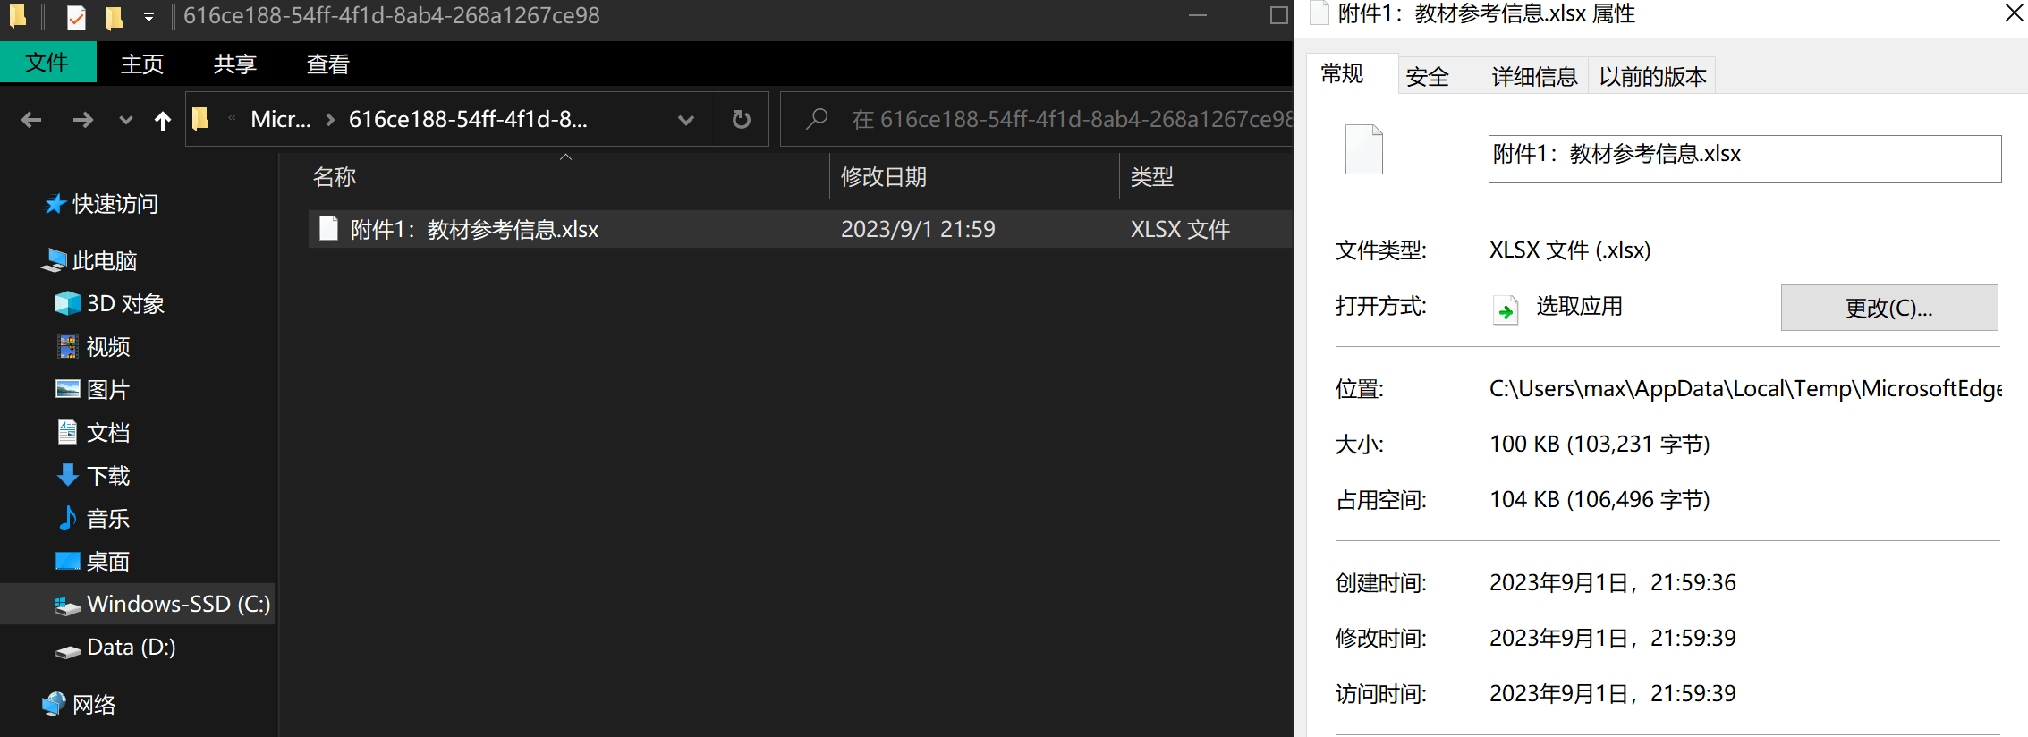The height and width of the screenshot is (737, 2028).
Task: Open the 详细信息 tab in Properties
Action: click(1535, 77)
